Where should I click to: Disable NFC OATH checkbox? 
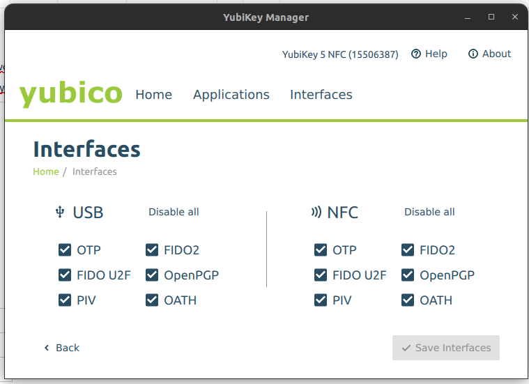(x=408, y=300)
